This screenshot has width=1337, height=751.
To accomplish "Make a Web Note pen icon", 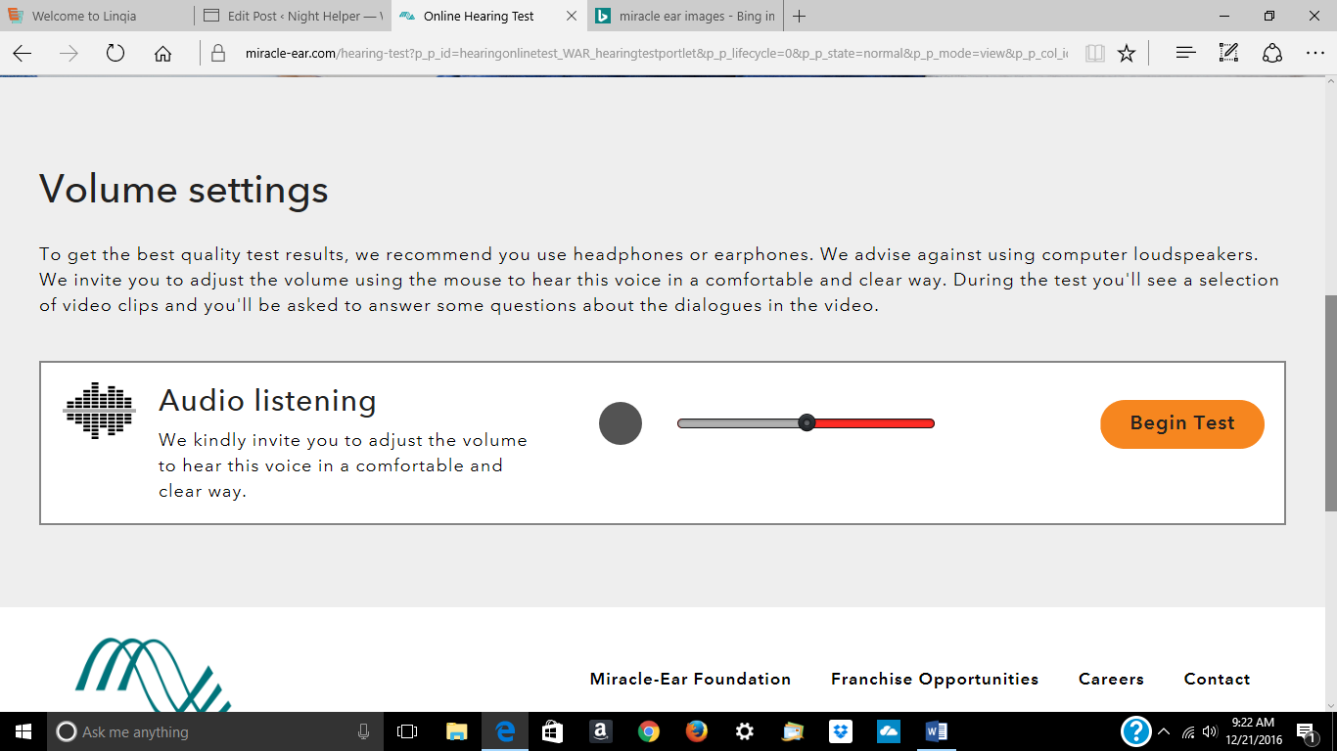I will (x=1228, y=54).
